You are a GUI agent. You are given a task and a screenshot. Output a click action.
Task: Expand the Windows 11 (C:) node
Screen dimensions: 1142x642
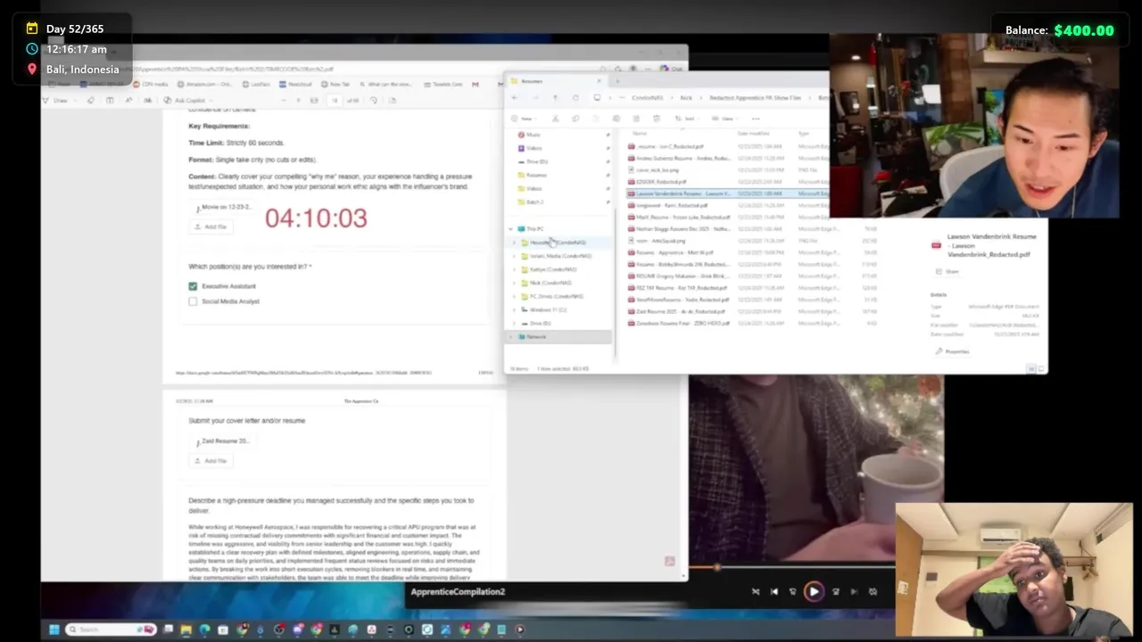(x=514, y=309)
